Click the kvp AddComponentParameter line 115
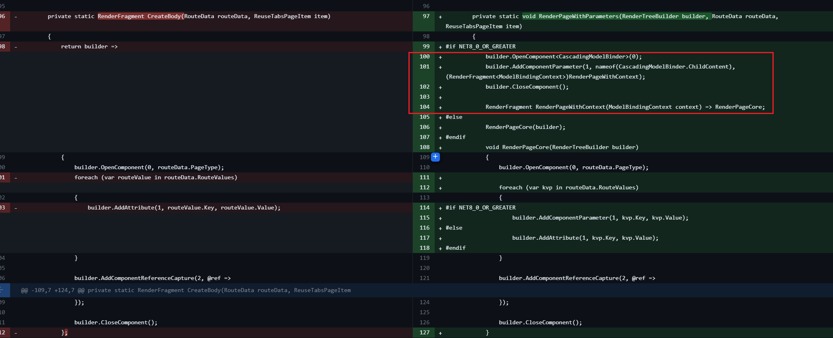Image resolution: width=833 pixels, height=338 pixels. coord(600,218)
